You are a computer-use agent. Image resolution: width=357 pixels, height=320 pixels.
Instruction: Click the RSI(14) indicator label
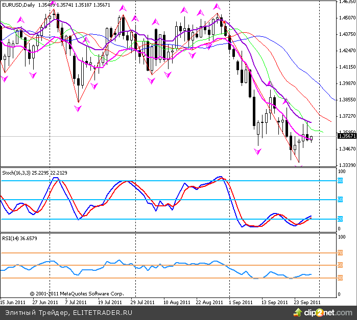[x=12, y=238]
